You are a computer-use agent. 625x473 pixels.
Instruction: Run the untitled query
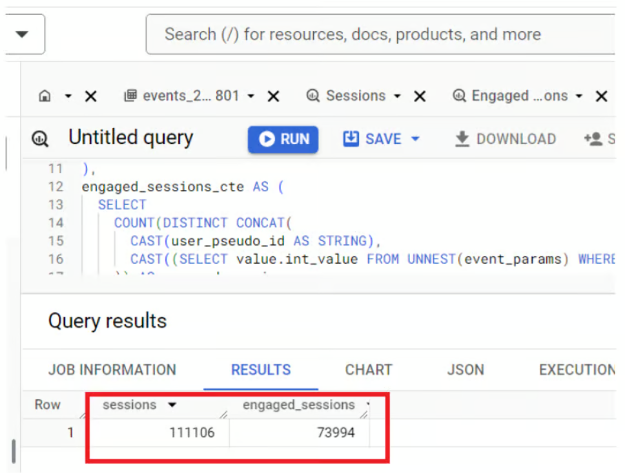tap(283, 138)
